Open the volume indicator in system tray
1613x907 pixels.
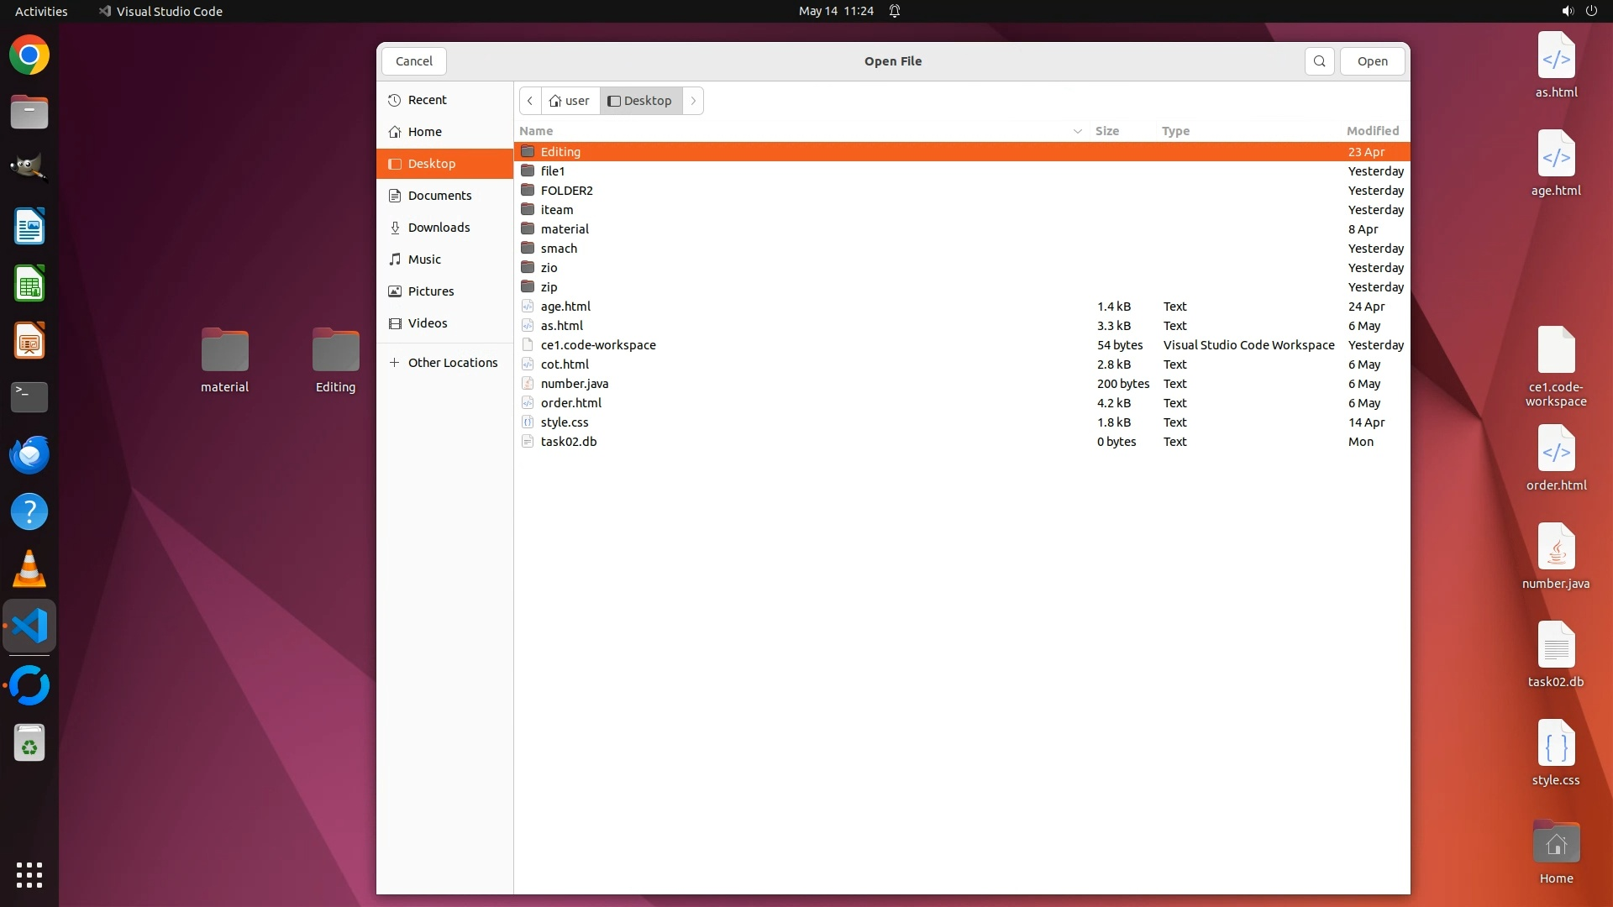1567,11
